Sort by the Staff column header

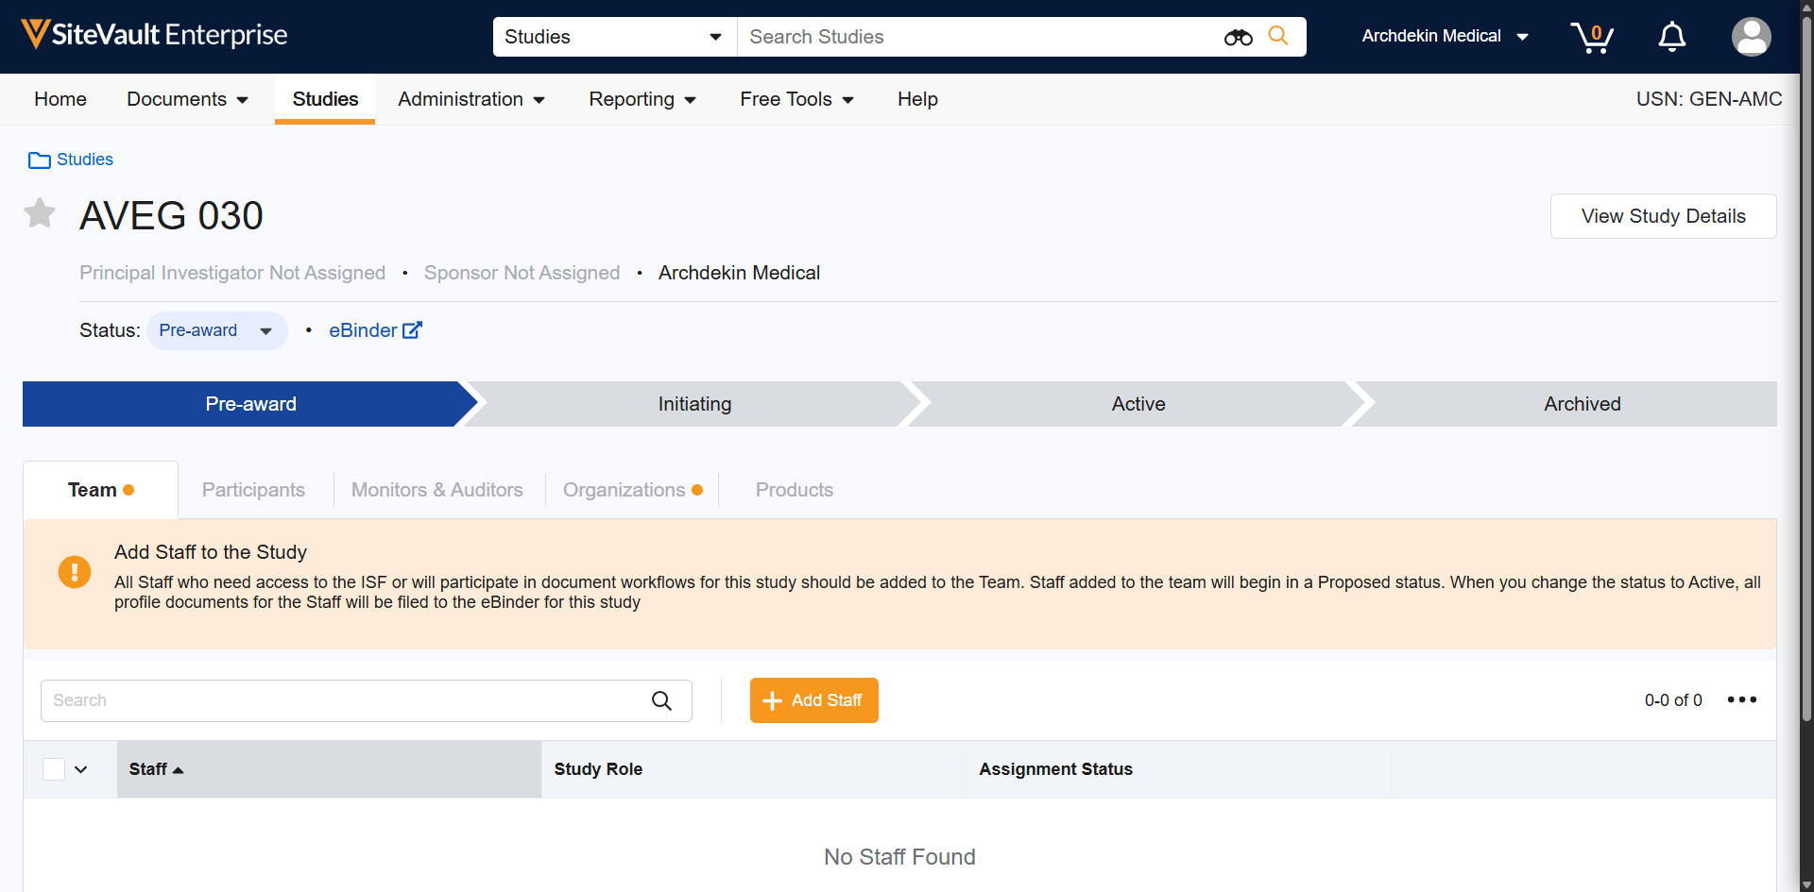(329, 769)
